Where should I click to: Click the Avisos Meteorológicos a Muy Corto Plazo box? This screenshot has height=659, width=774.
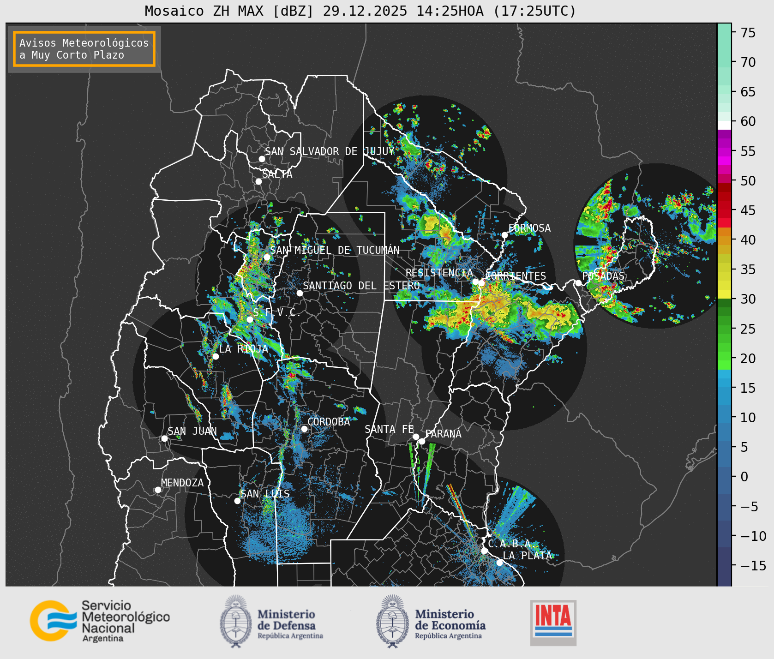point(84,49)
